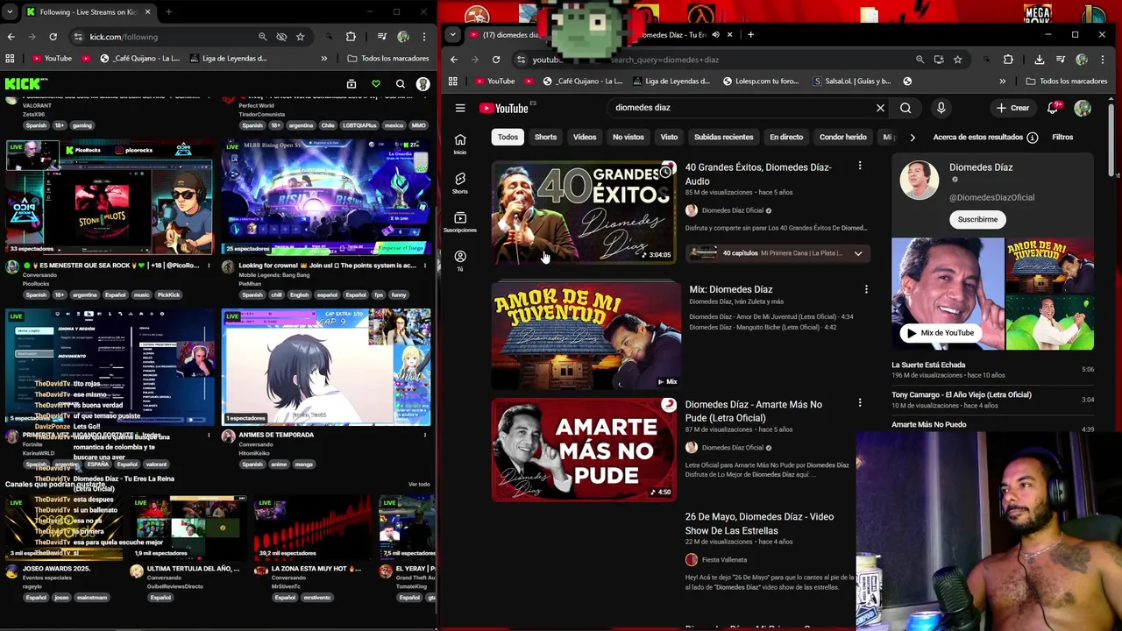Clear the YouTube search box text
1122x631 pixels.
(880, 108)
